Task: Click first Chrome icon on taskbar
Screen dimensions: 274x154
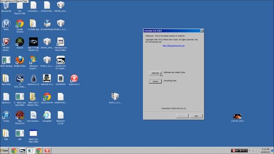Action: 14,151
